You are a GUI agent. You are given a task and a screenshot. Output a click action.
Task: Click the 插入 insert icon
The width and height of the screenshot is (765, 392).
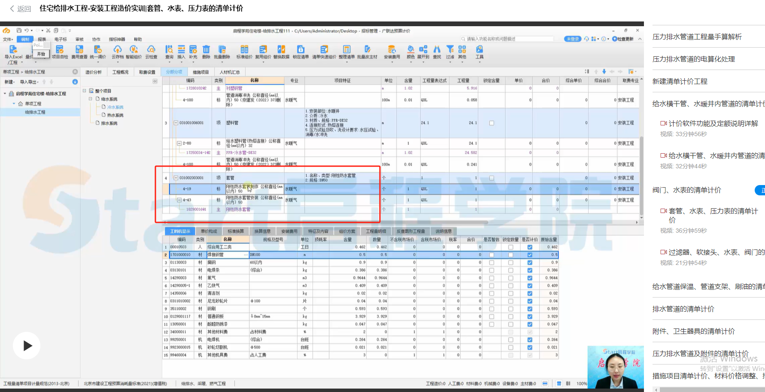click(181, 52)
